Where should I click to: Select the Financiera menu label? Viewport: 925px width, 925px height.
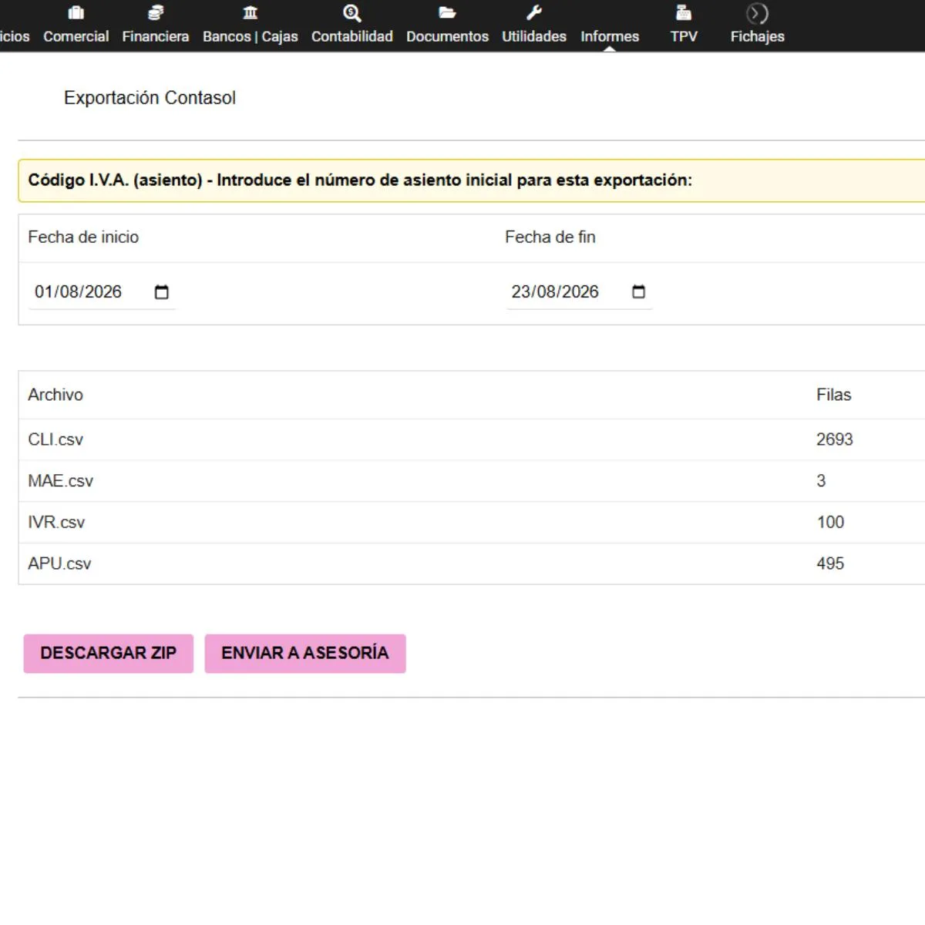click(x=156, y=36)
